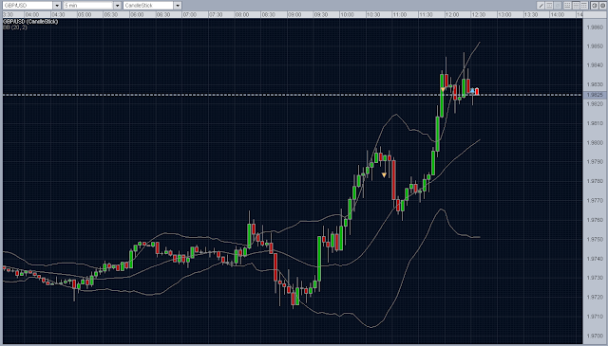Click the 08:00 time axis label
Screen dimensions: 608x346
coord(242,15)
